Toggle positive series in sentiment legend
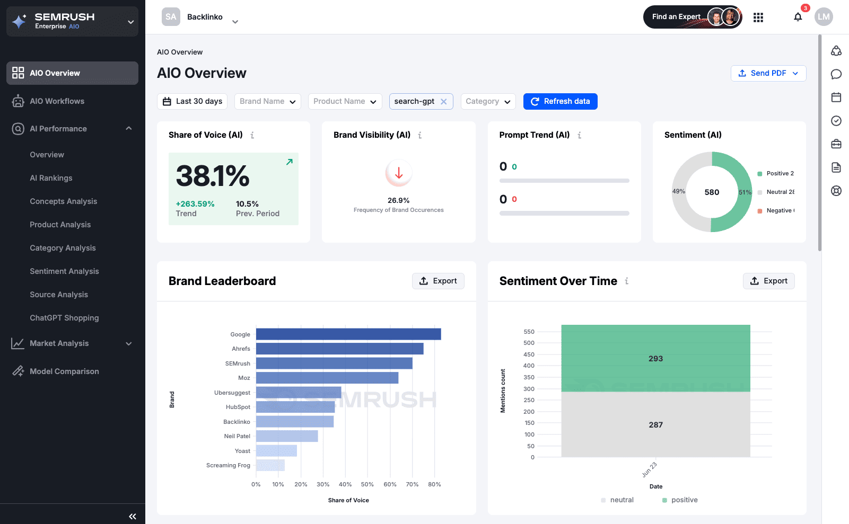849x524 pixels. point(680,500)
